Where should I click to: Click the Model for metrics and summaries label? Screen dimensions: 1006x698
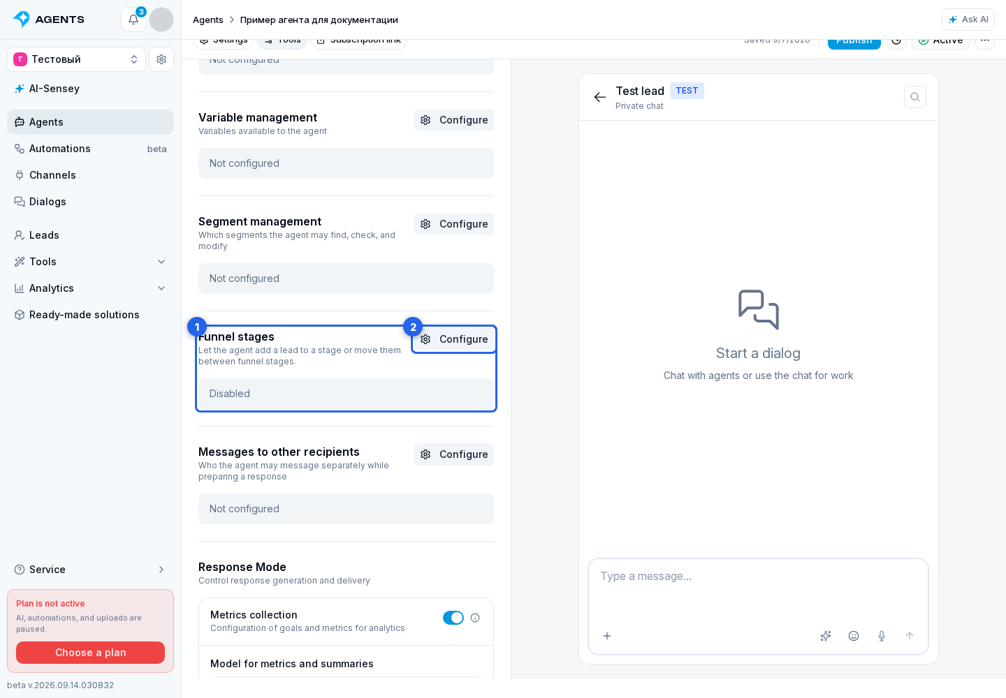pyautogui.click(x=292, y=664)
